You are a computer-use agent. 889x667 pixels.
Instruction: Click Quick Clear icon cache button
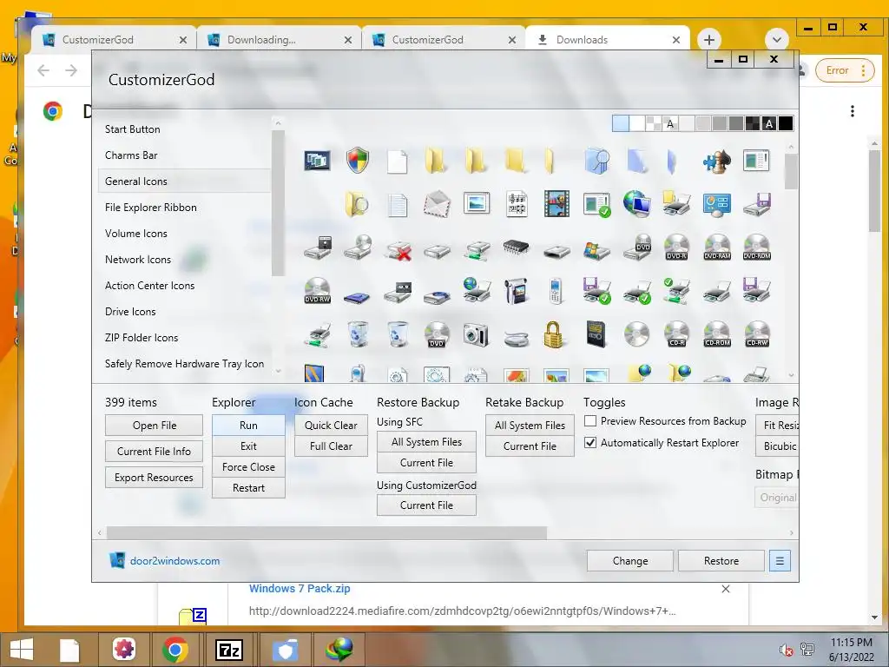coord(331,426)
